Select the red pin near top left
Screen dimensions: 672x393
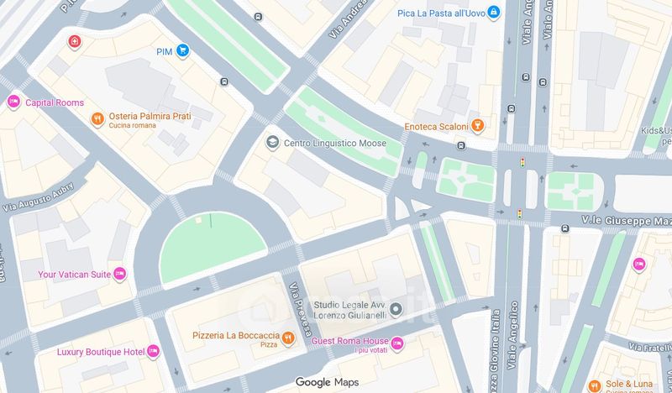pos(75,42)
